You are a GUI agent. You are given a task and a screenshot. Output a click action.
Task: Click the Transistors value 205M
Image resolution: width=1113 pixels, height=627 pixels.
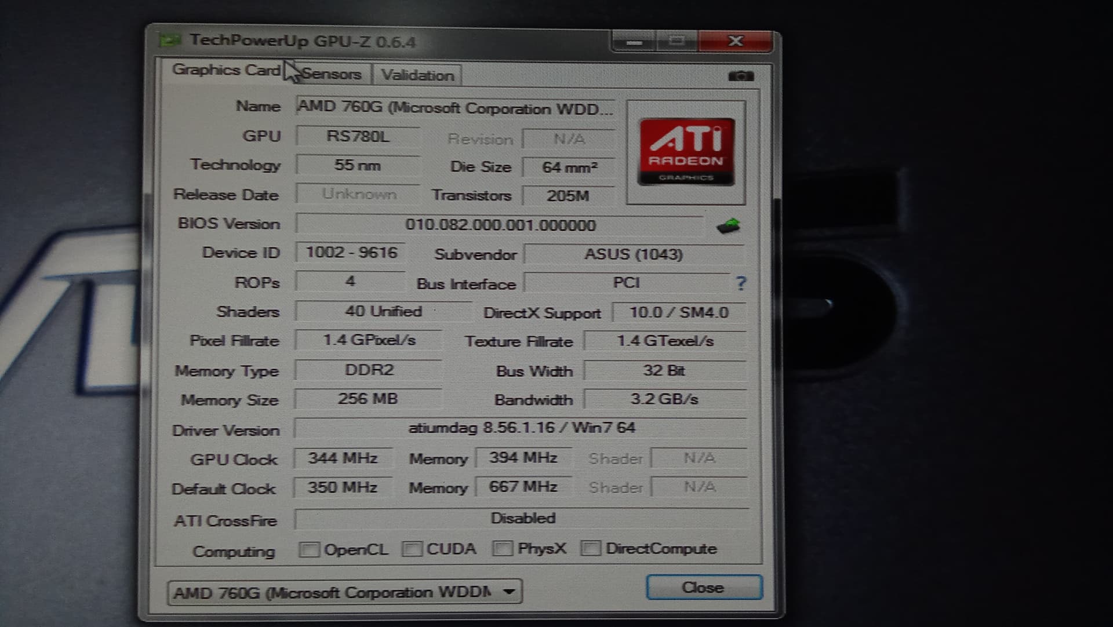(568, 196)
